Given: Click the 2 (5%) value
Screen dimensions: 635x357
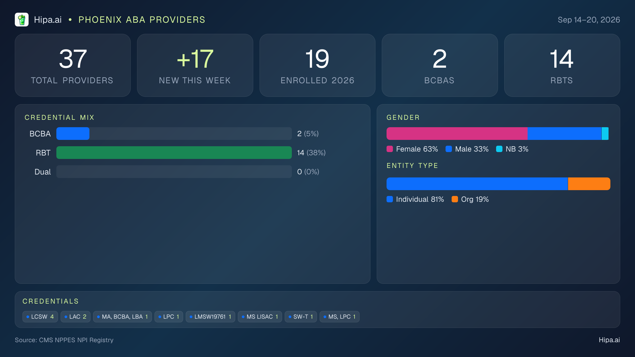Looking at the screenshot, I should tap(308, 134).
